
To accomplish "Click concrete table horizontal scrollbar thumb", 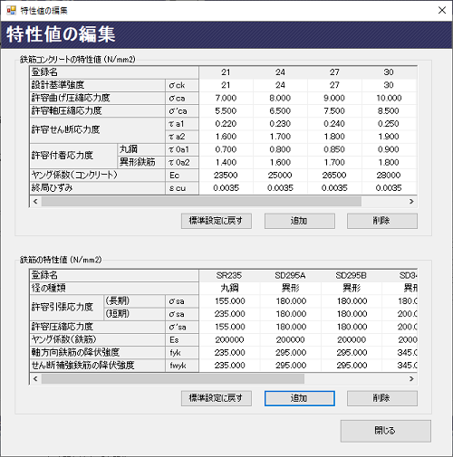I will pos(201,201).
